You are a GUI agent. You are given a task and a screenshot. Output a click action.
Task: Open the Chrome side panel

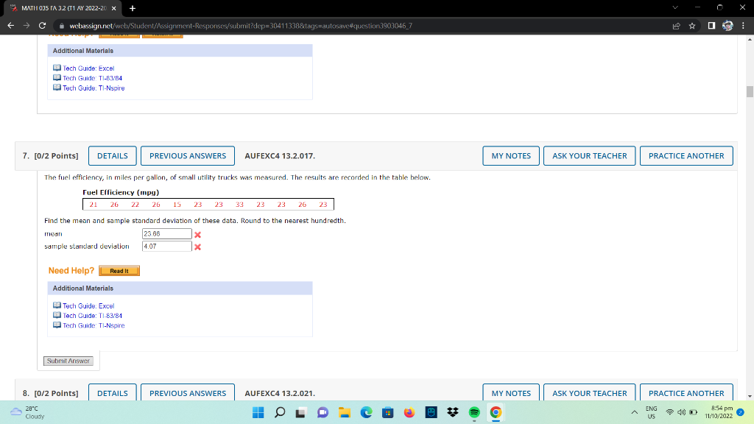[x=711, y=26]
